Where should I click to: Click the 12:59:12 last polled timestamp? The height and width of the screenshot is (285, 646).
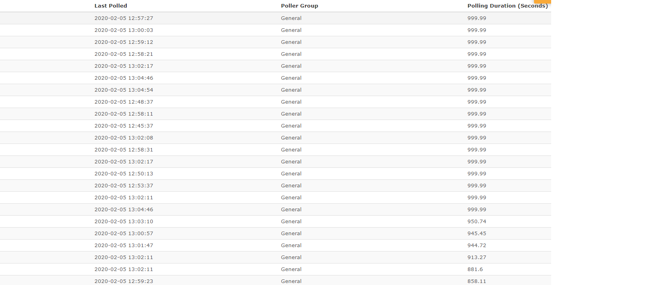(x=124, y=42)
